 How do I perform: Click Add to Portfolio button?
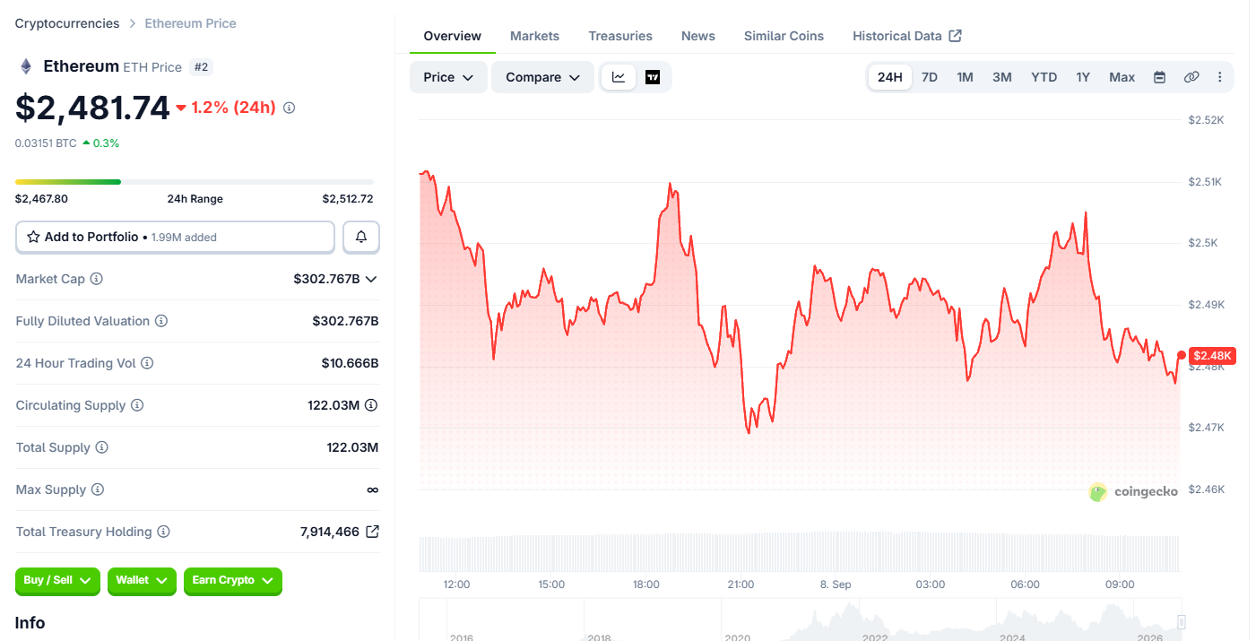[175, 237]
